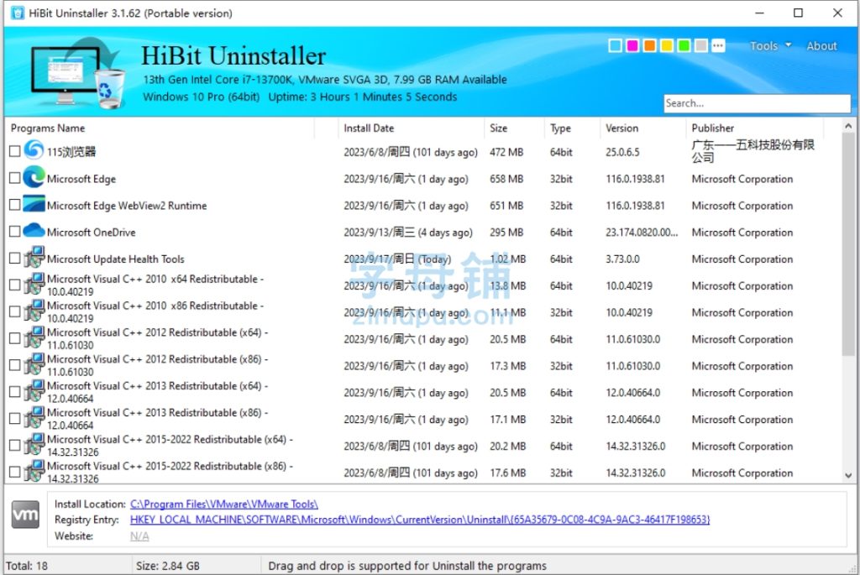Click the VMware vm icon in details panel

[x=25, y=515]
